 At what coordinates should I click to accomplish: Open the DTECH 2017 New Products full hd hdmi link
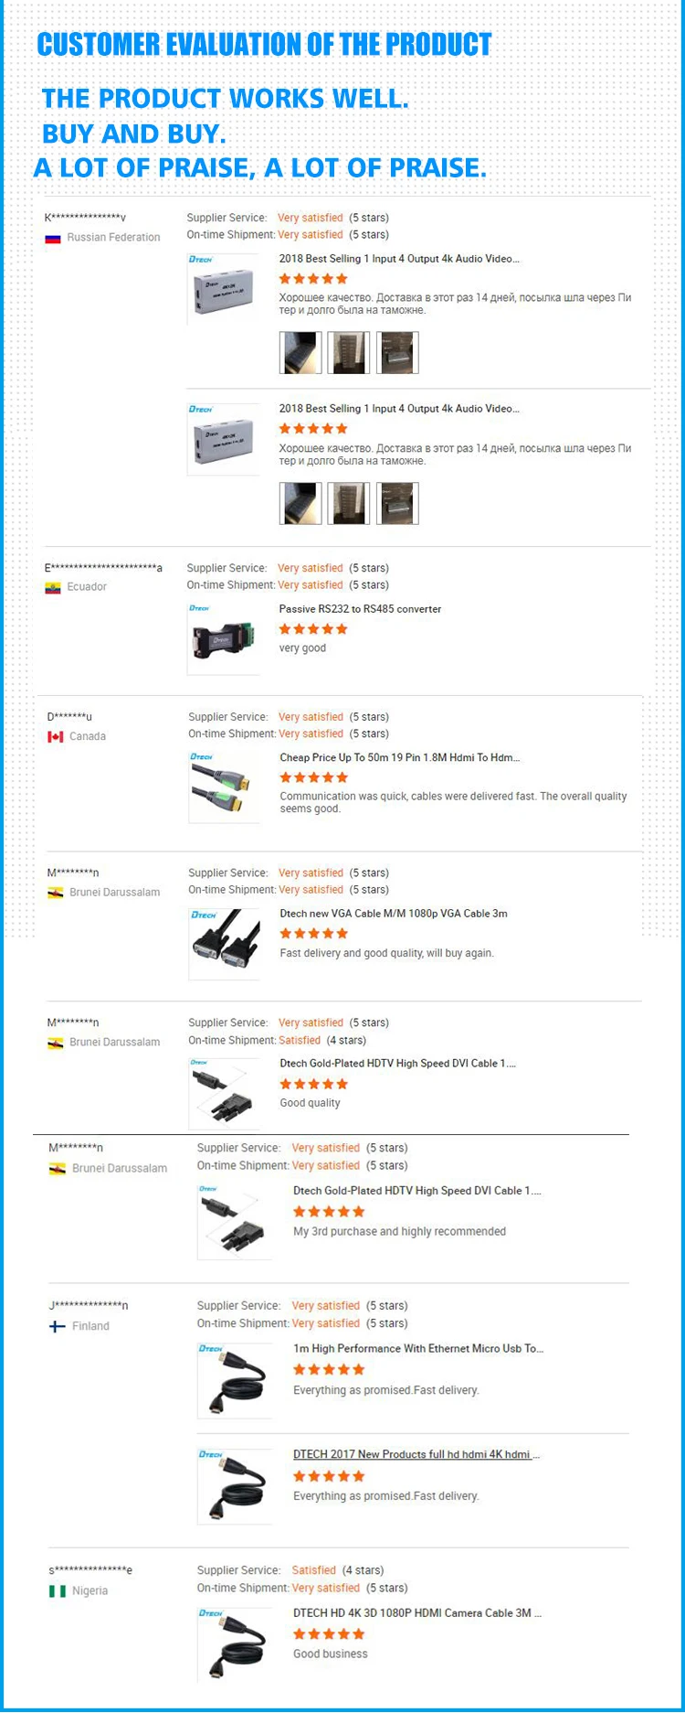tap(416, 1454)
